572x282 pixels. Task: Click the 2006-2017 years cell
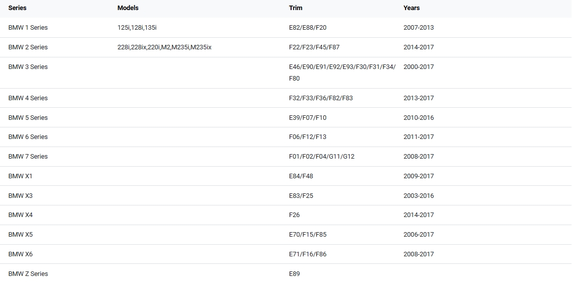tap(418, 235)
